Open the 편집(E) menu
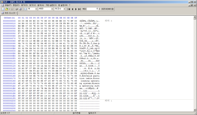 [x=16, y=5]
